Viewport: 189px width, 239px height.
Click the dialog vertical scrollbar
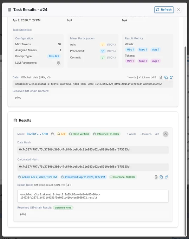click(185, 141)
